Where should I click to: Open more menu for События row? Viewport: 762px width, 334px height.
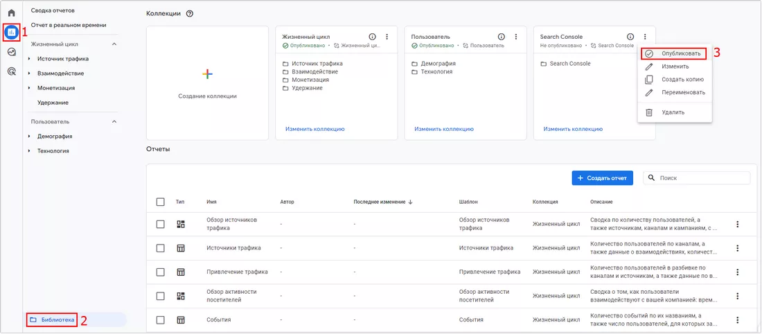pyautogui.click(x=737, y=320)
